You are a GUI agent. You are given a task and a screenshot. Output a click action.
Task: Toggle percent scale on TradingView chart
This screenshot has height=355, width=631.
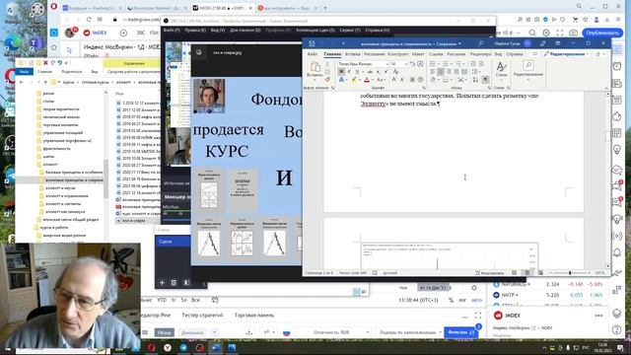[452, 300]
